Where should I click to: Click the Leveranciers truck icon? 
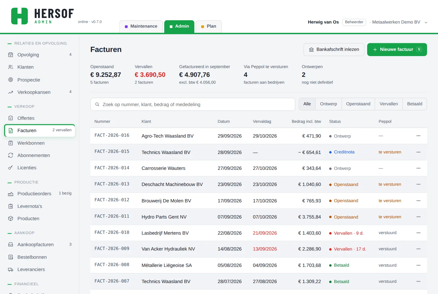11,269
